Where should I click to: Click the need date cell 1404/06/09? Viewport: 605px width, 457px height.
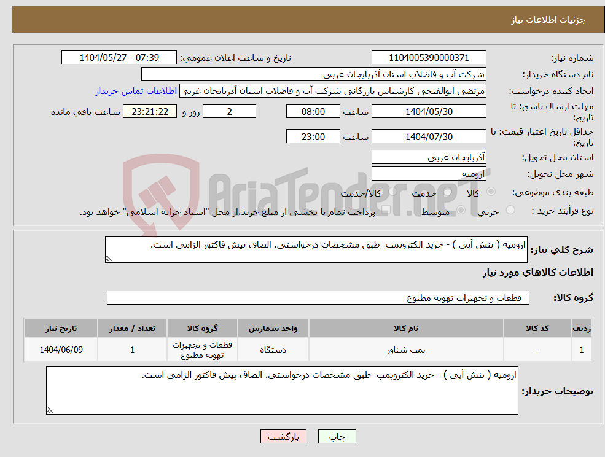61,350
